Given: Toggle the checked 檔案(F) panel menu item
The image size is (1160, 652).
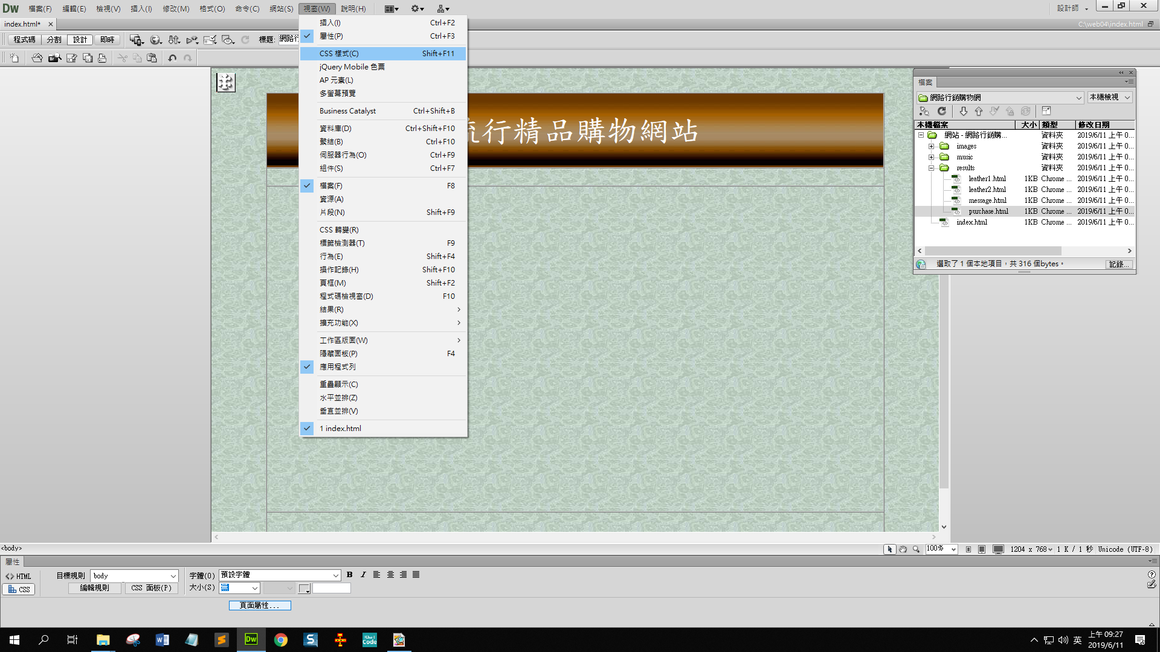Looking at the screenshot, I should (331, 186).
